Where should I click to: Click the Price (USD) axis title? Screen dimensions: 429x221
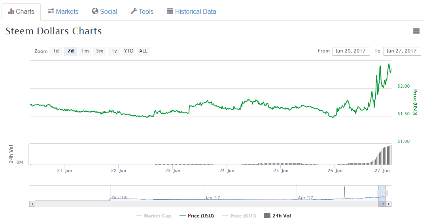[415, 103]
